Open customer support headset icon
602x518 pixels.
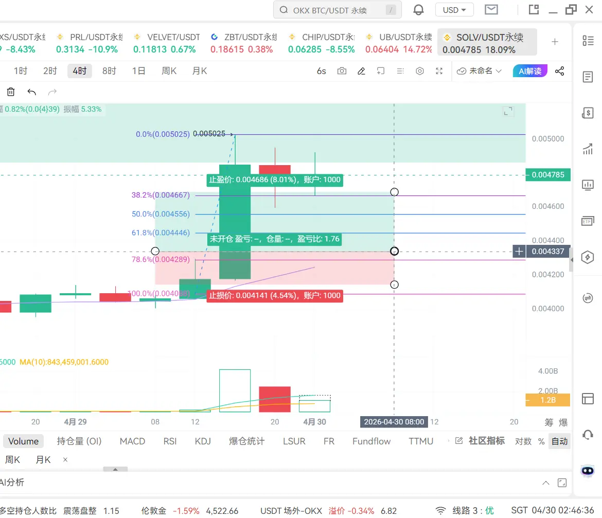point(588,435)
